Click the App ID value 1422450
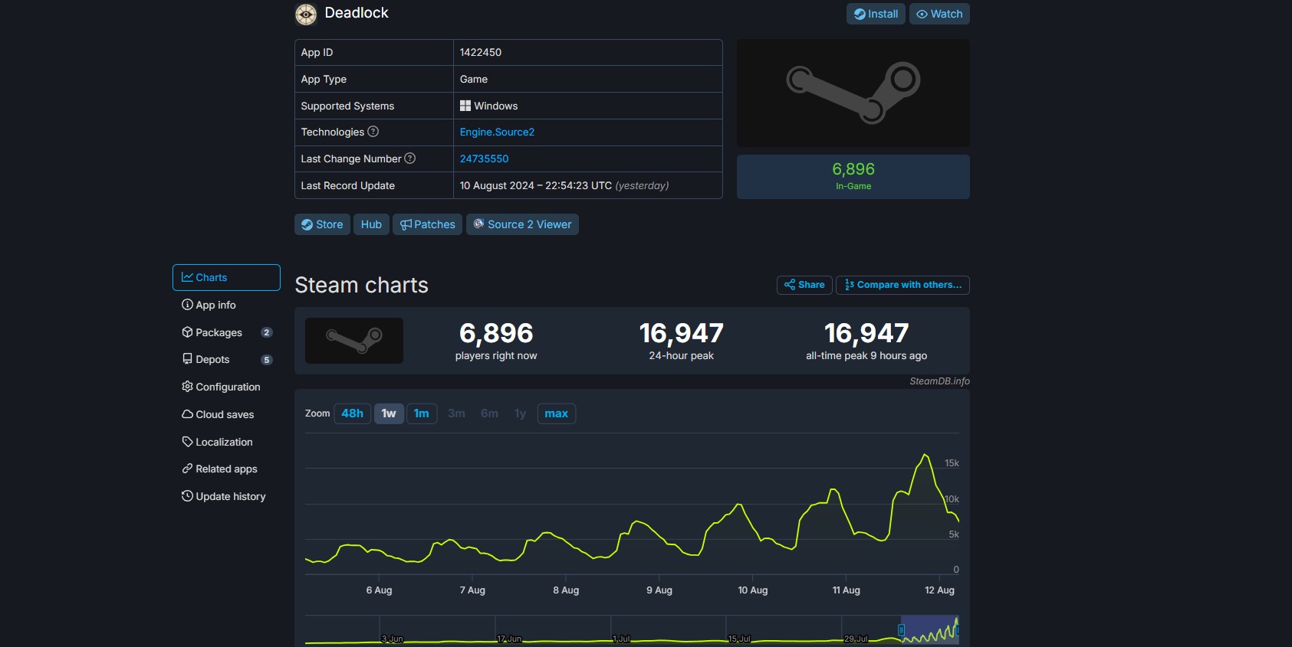 [x=481, y=52]
